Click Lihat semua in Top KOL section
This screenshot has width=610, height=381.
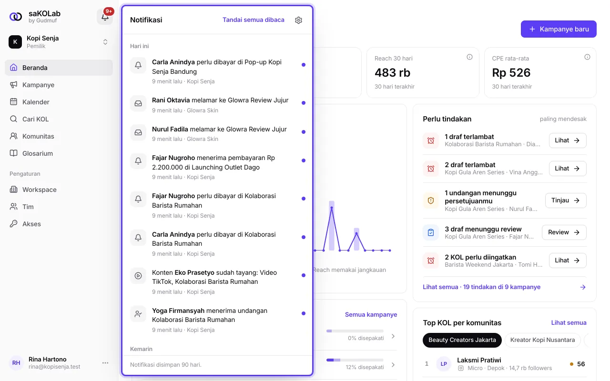(569, 323)
